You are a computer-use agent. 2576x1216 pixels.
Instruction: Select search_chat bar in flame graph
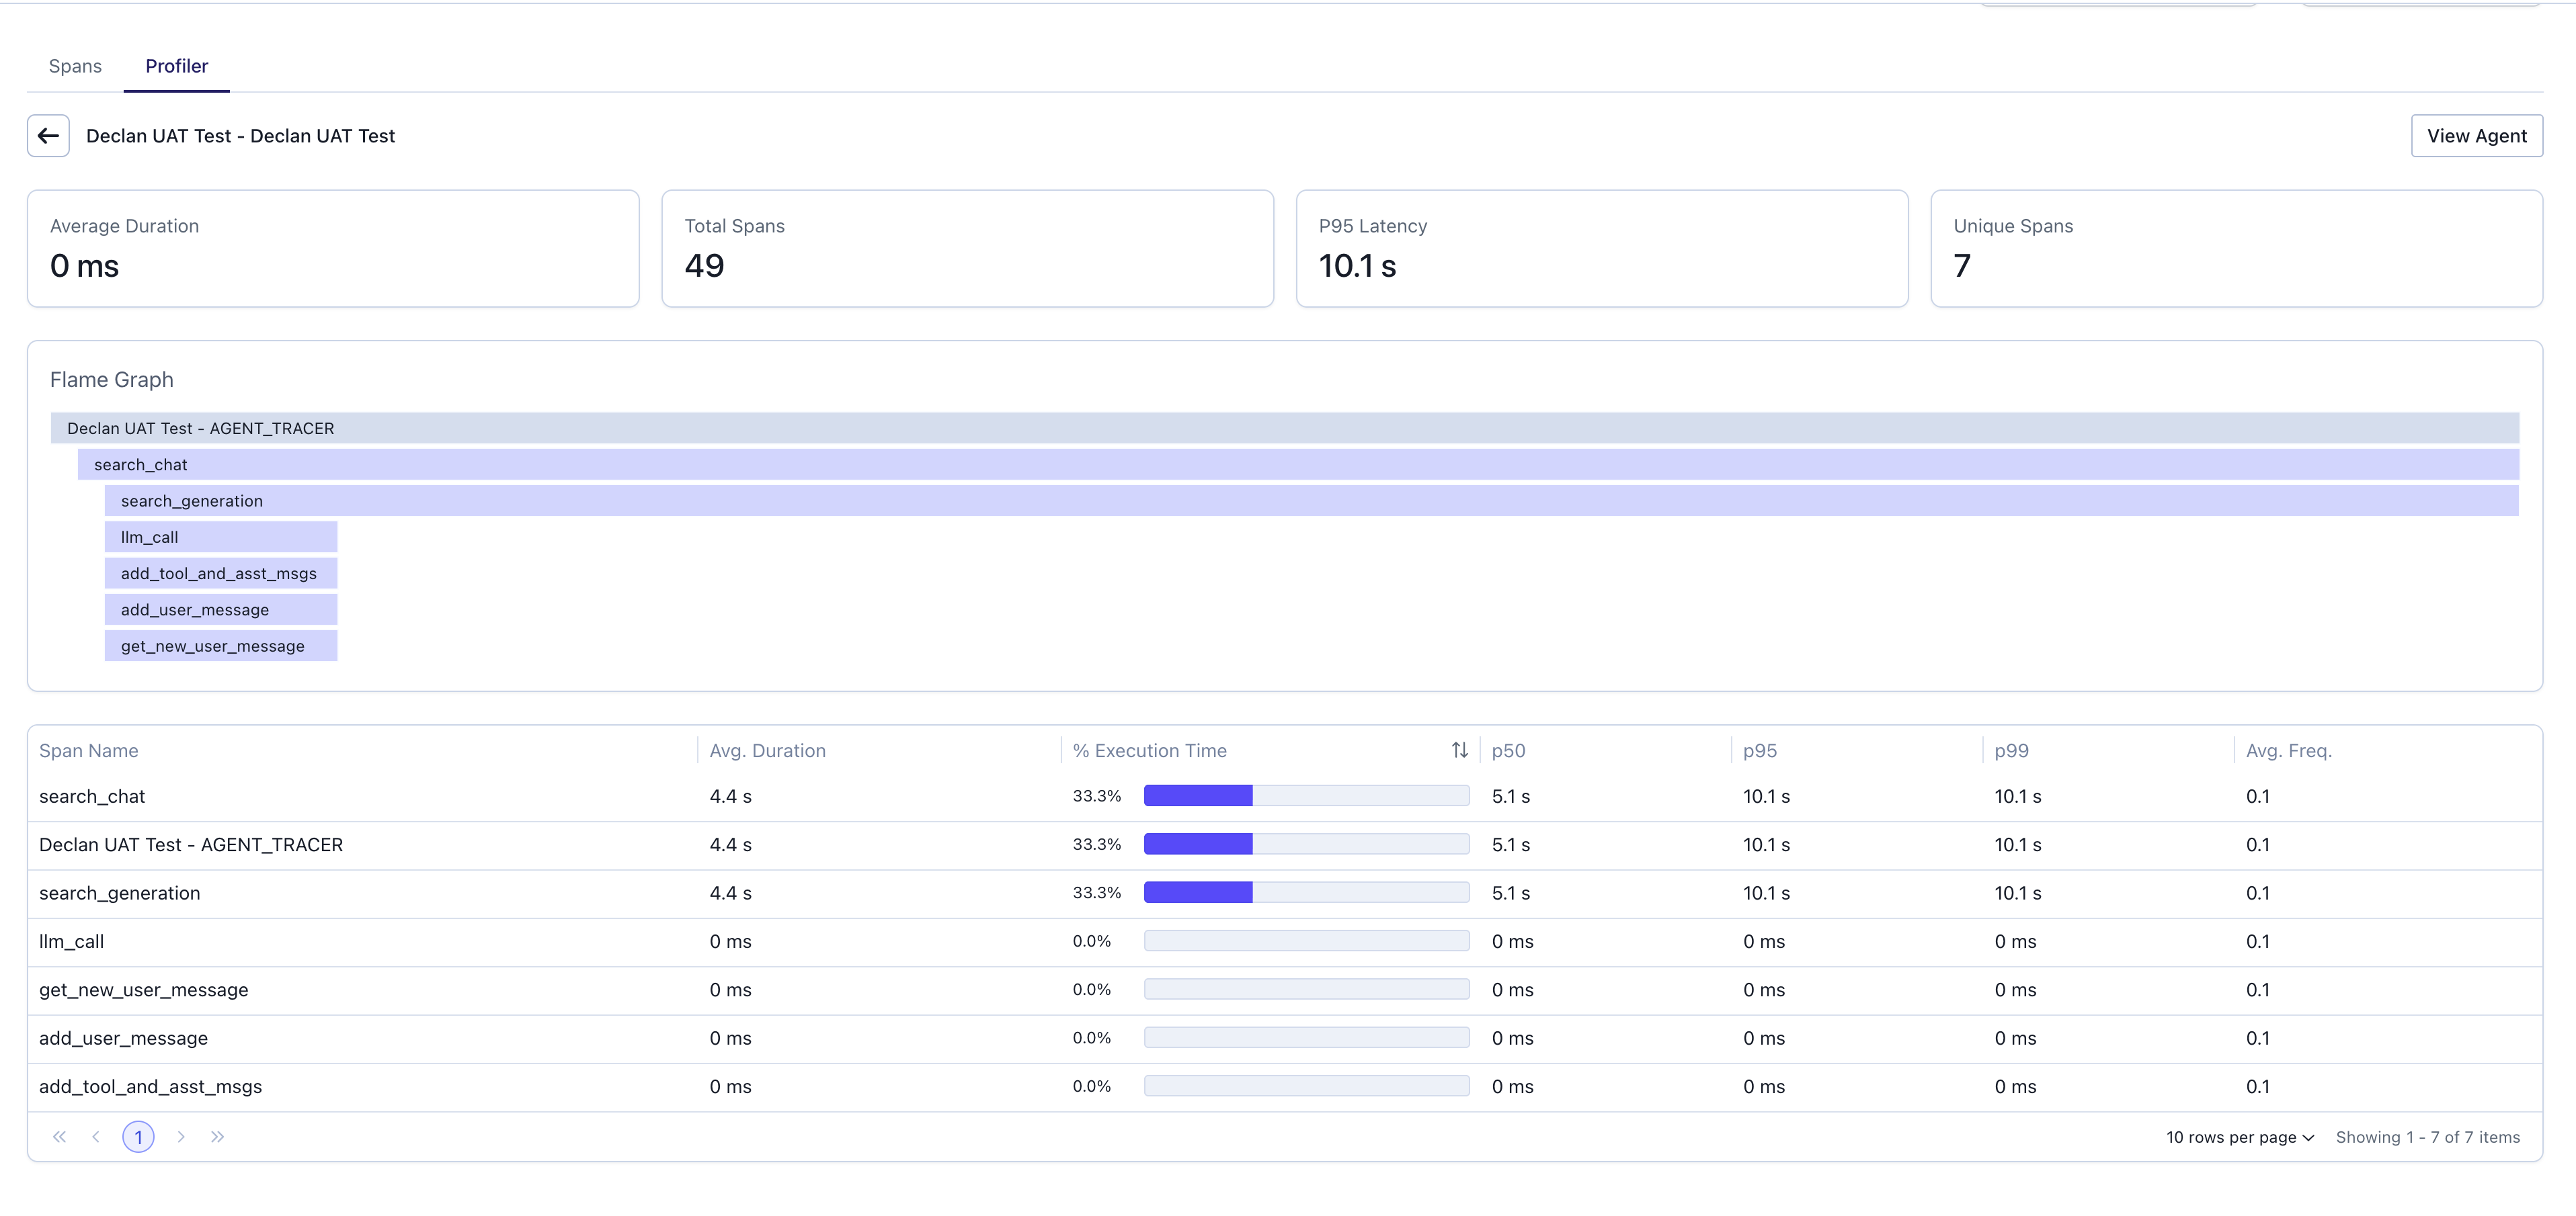tap(1297, 465)
